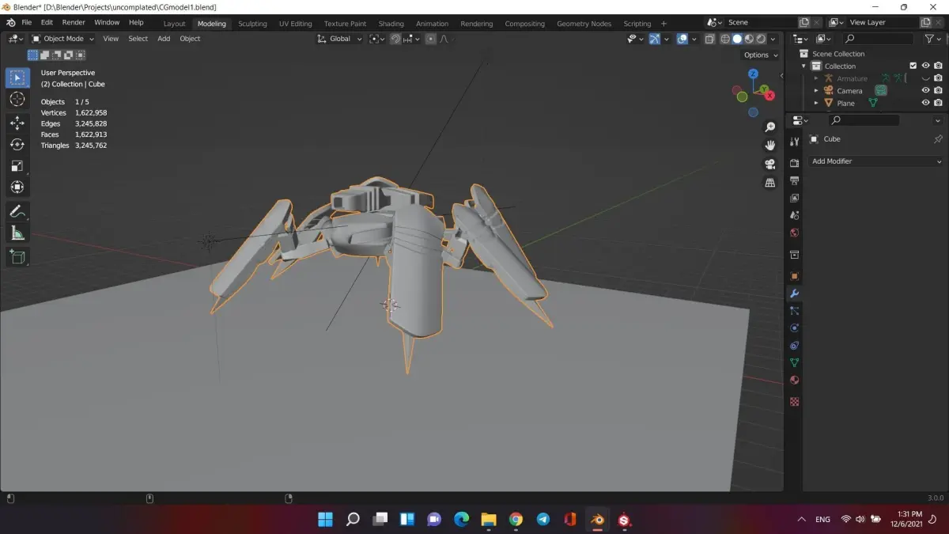Activate the Rotate tool

(x=17, y=144)
